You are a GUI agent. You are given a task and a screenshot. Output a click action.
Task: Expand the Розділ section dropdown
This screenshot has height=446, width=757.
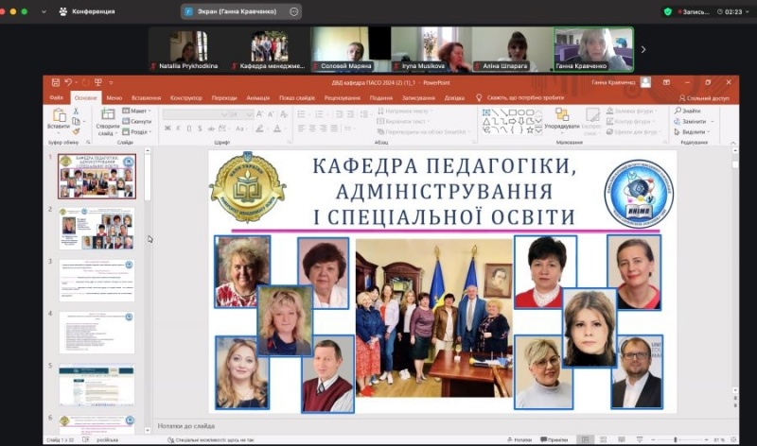[138, 132]
